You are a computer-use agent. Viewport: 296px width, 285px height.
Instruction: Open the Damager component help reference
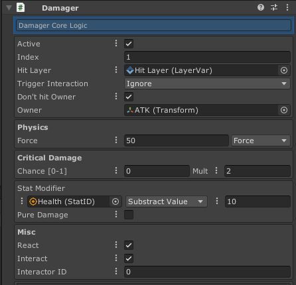tap(261, 7)
